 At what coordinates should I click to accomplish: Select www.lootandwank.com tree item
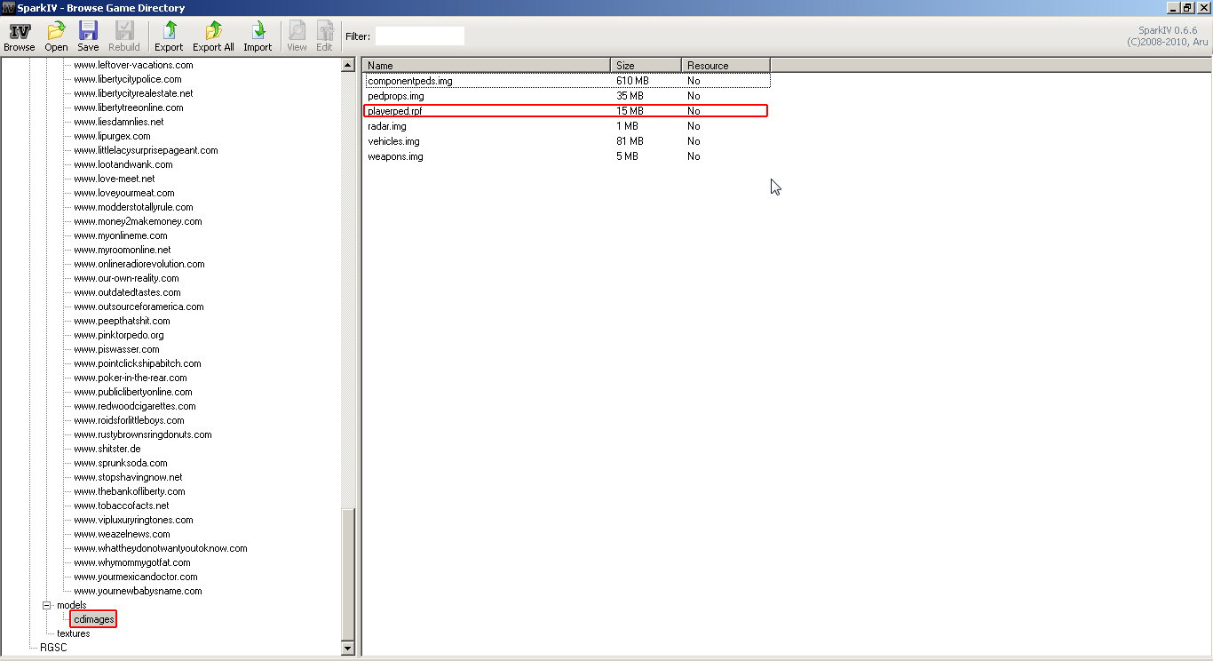pos(123,164)
